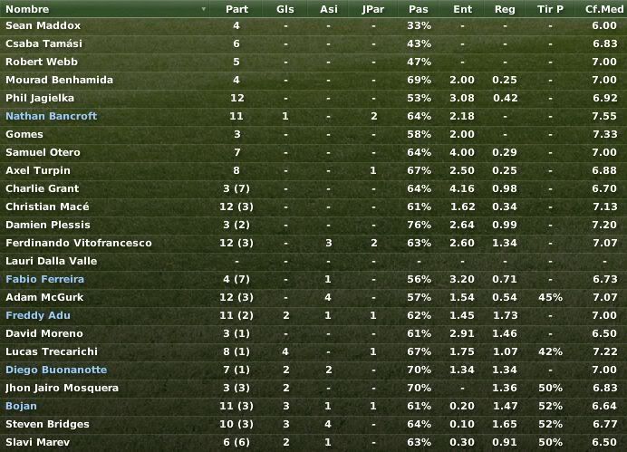Select the Phil Jagielka row
This screenshot has height=452, width=627.
313,98
